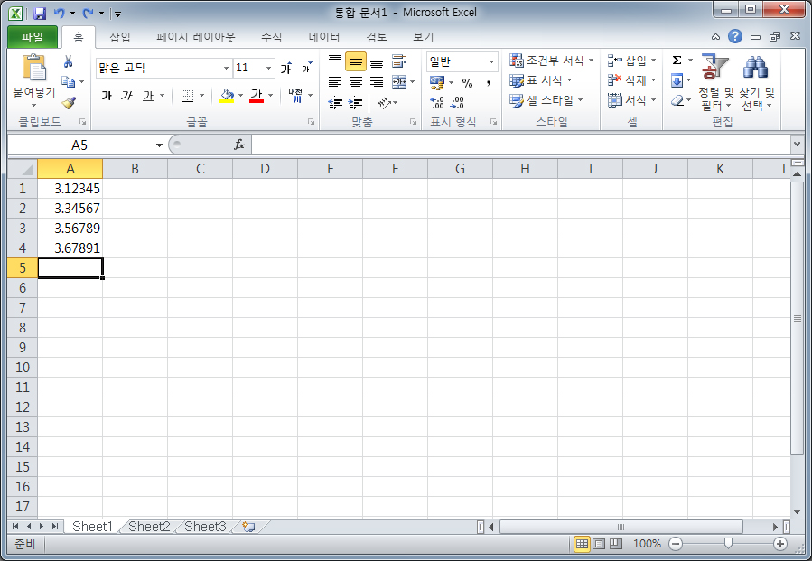Click the text orientation icon
This screenshot has height=561, width=812.
click(384, 103)
